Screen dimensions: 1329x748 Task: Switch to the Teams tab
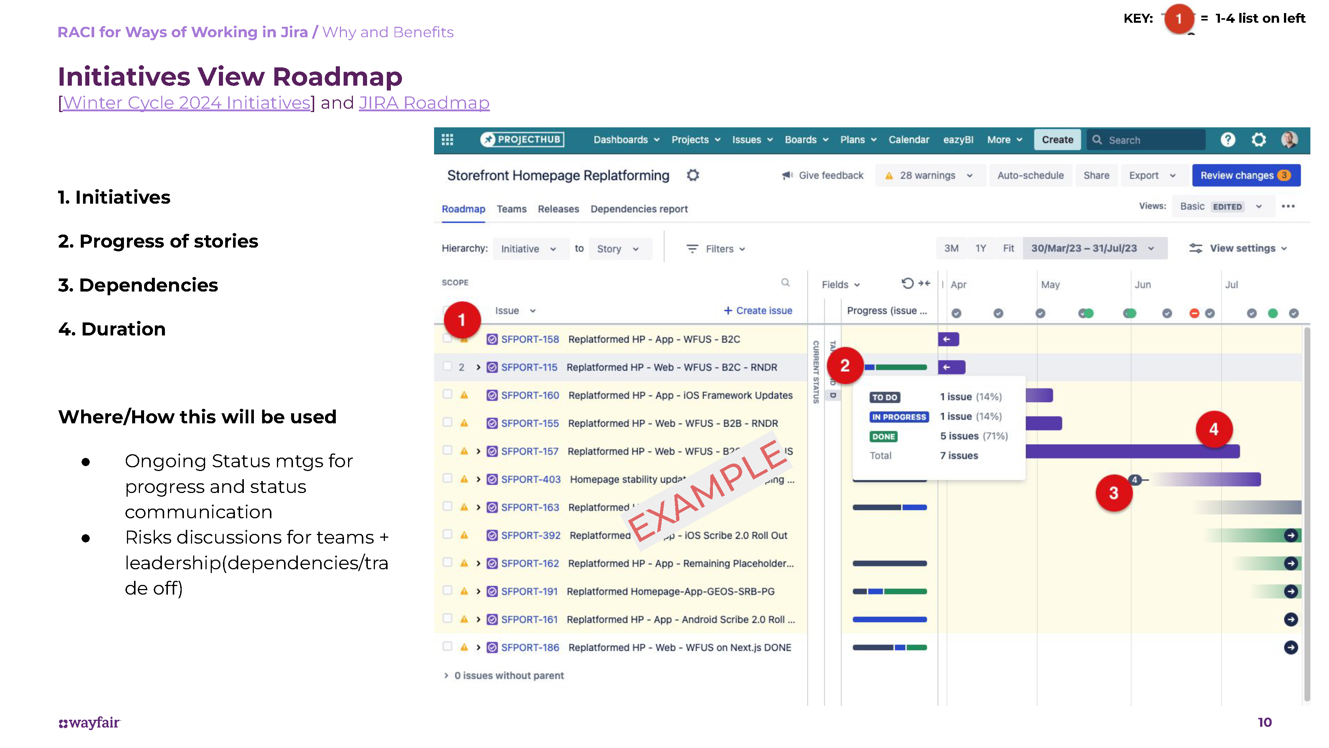511,209
